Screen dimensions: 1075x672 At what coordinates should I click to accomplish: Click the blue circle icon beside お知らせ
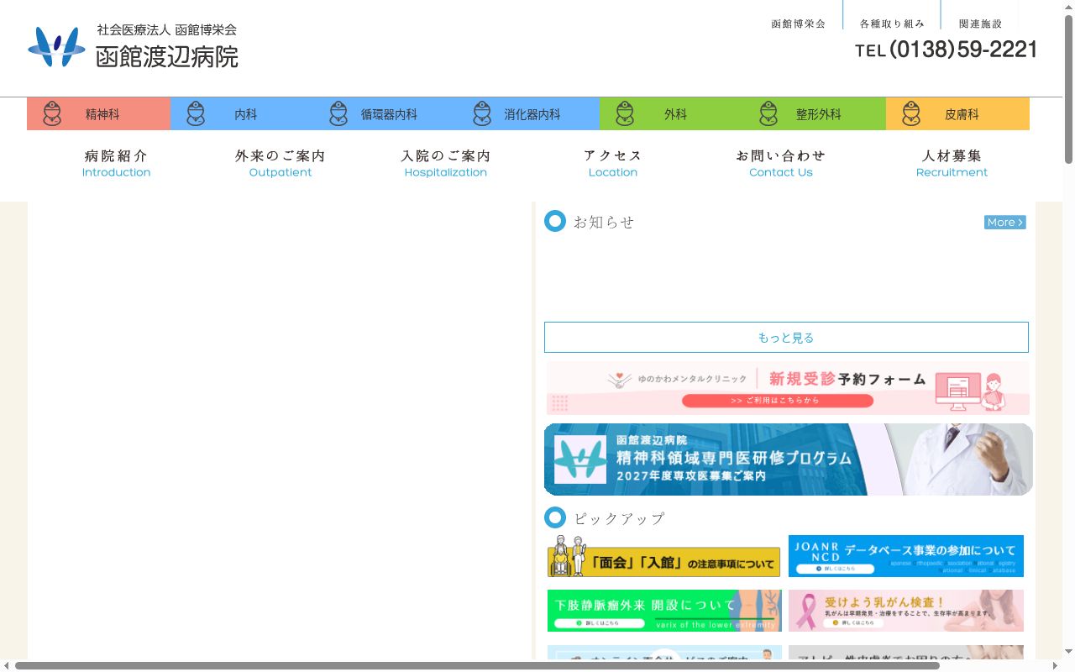555,221
